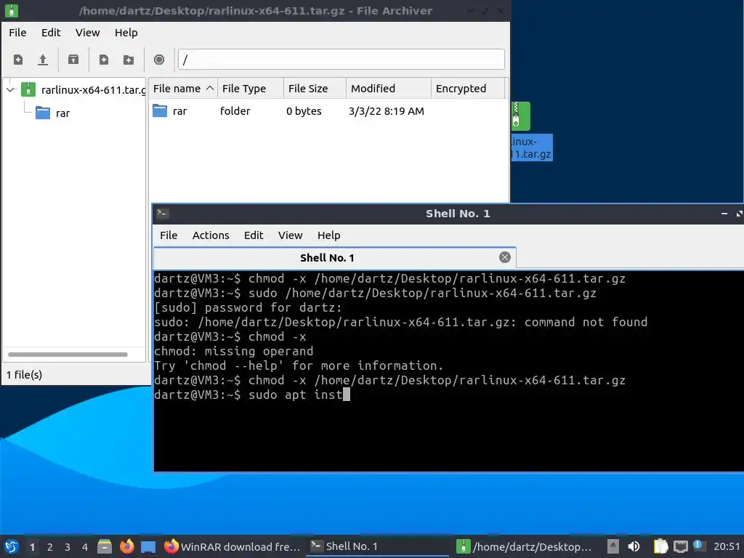Click the Stop circle toolbar icon

pos(159,60)
